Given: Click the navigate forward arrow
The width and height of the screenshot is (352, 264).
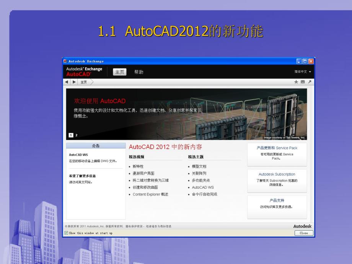Looking at the screenshot, I should tap(73, 82).
